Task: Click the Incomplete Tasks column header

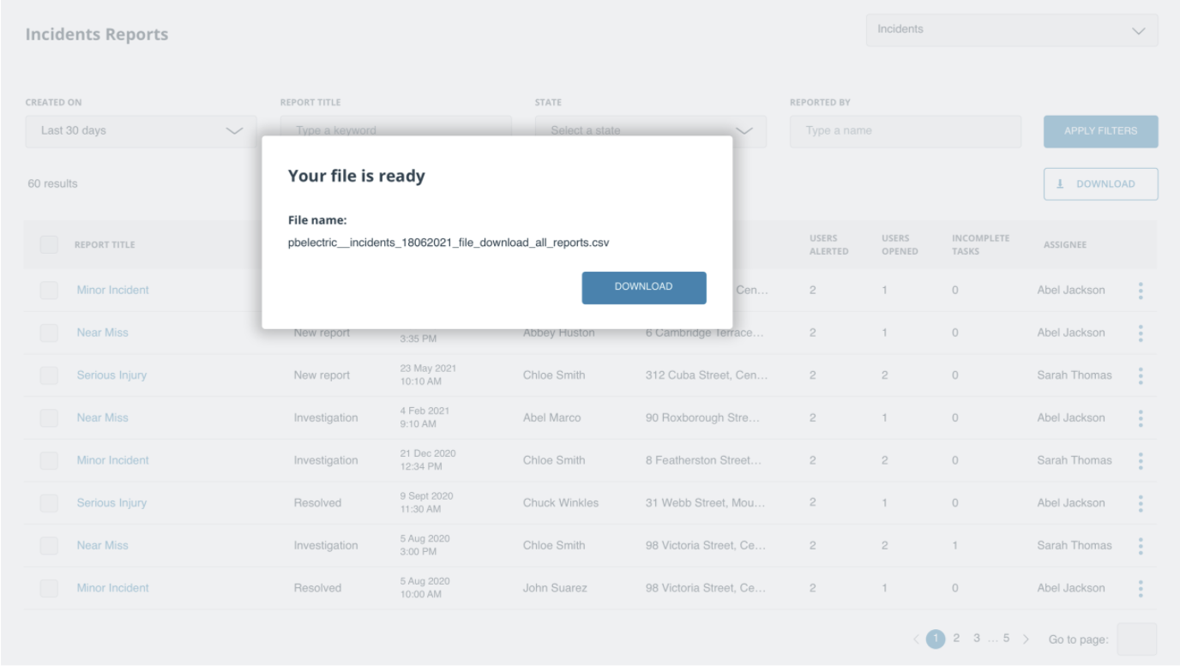Action: coord(980,244)
